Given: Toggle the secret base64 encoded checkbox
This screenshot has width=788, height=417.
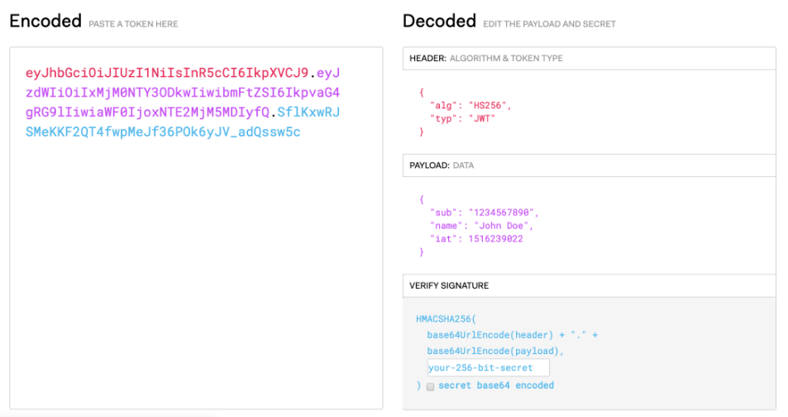Looking at the screenshot, I should (x=430, y=386).
